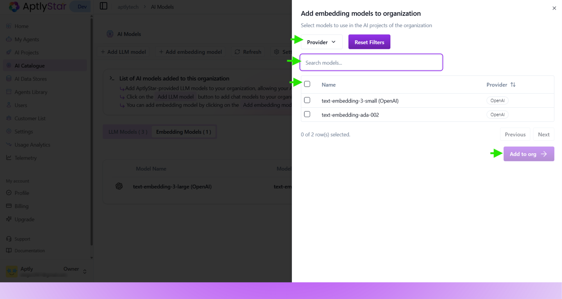Open the Home sidebar icon
The height and width of the screenshot is (299, 562).
point(9,26)
